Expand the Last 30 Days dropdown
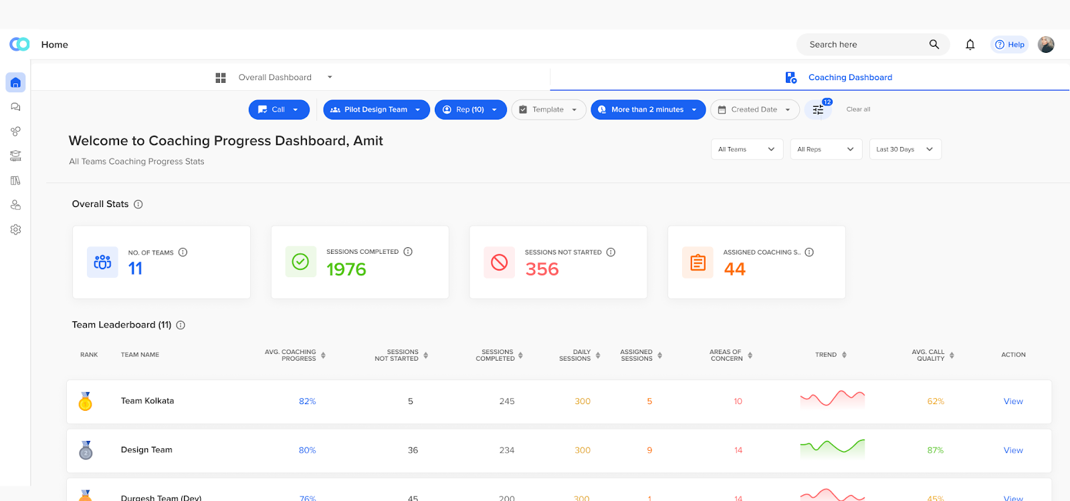 point(905,150)
